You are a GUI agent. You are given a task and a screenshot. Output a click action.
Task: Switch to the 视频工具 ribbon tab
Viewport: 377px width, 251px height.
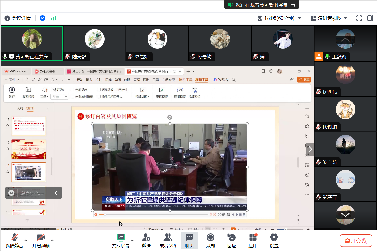coord(202,80)
